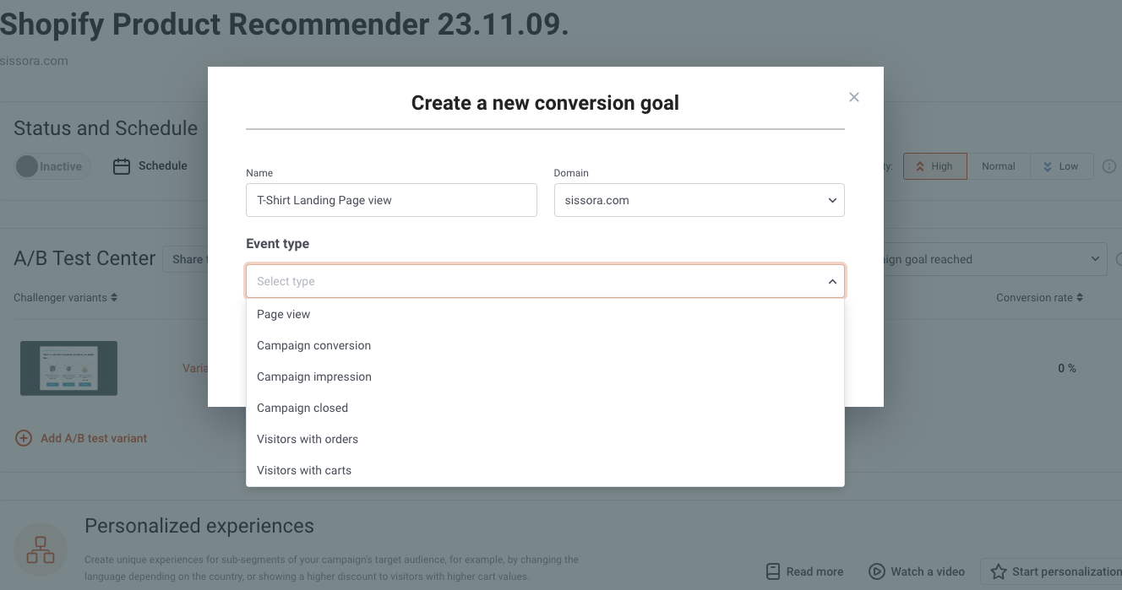Viewport: 1122px width, 590px height.
Task: Select Campaign closed event type
Action: [x=545, y=408]
